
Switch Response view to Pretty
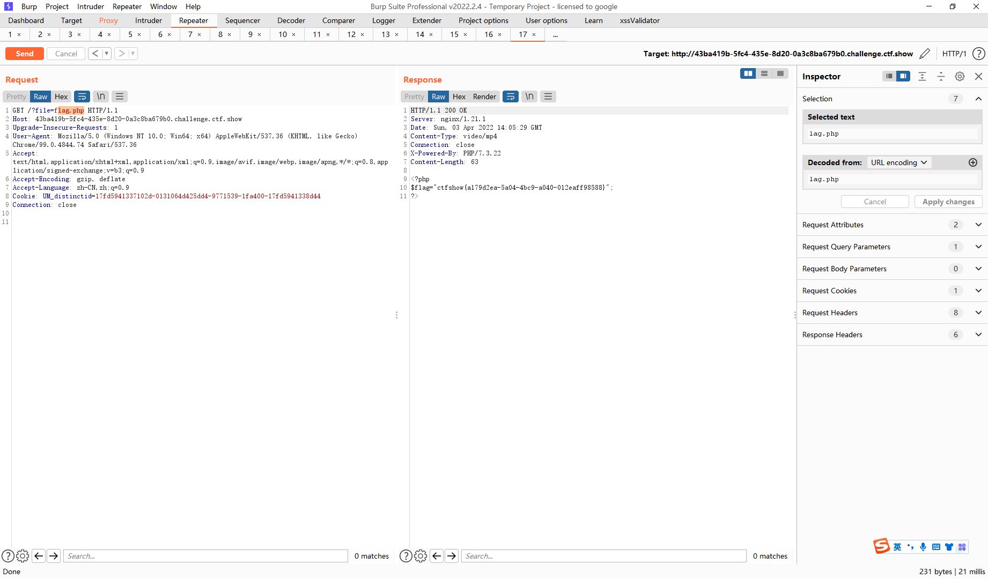414,96
